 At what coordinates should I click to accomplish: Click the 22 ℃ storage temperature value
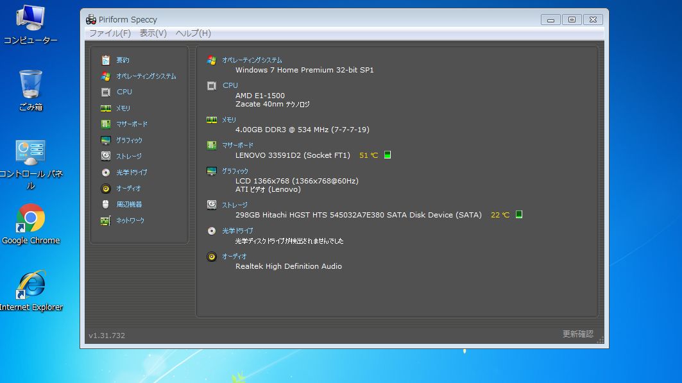pyautogui.click(x=500, y=215)
